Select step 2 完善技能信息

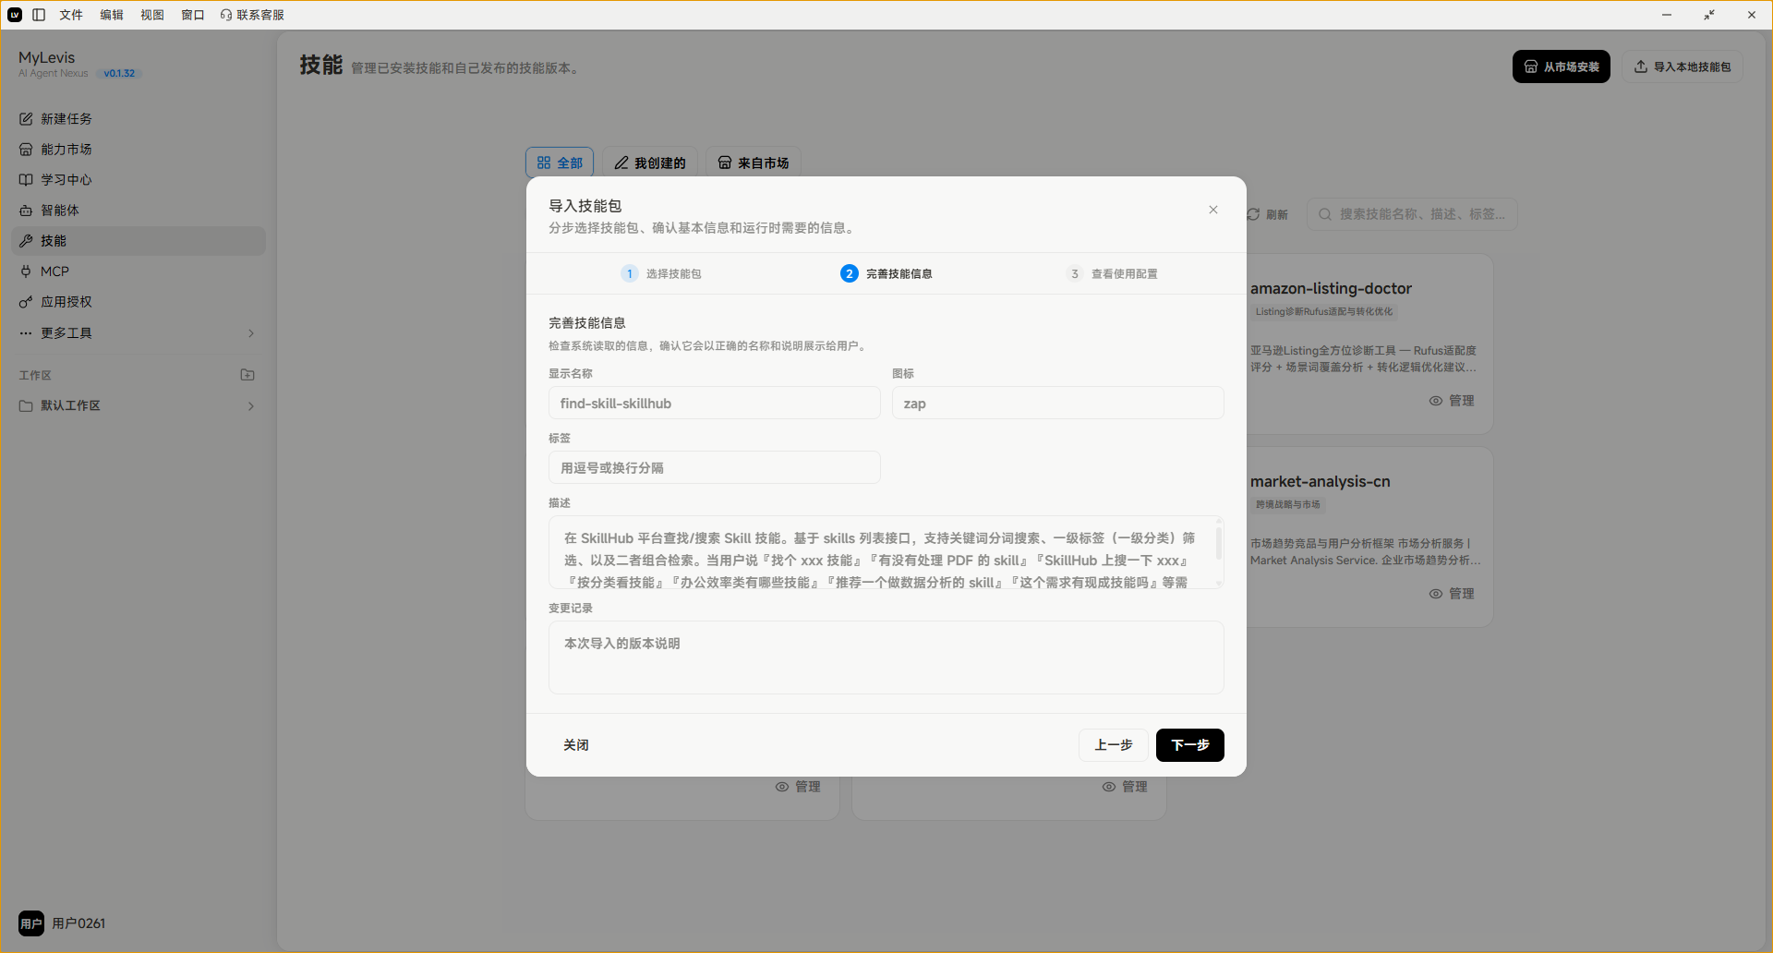886,273
